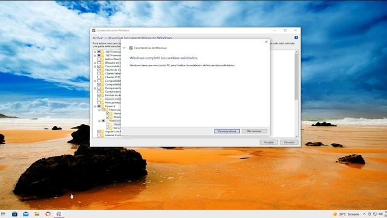
Task: Select the Active Directory row label
Action: (113, 59)
